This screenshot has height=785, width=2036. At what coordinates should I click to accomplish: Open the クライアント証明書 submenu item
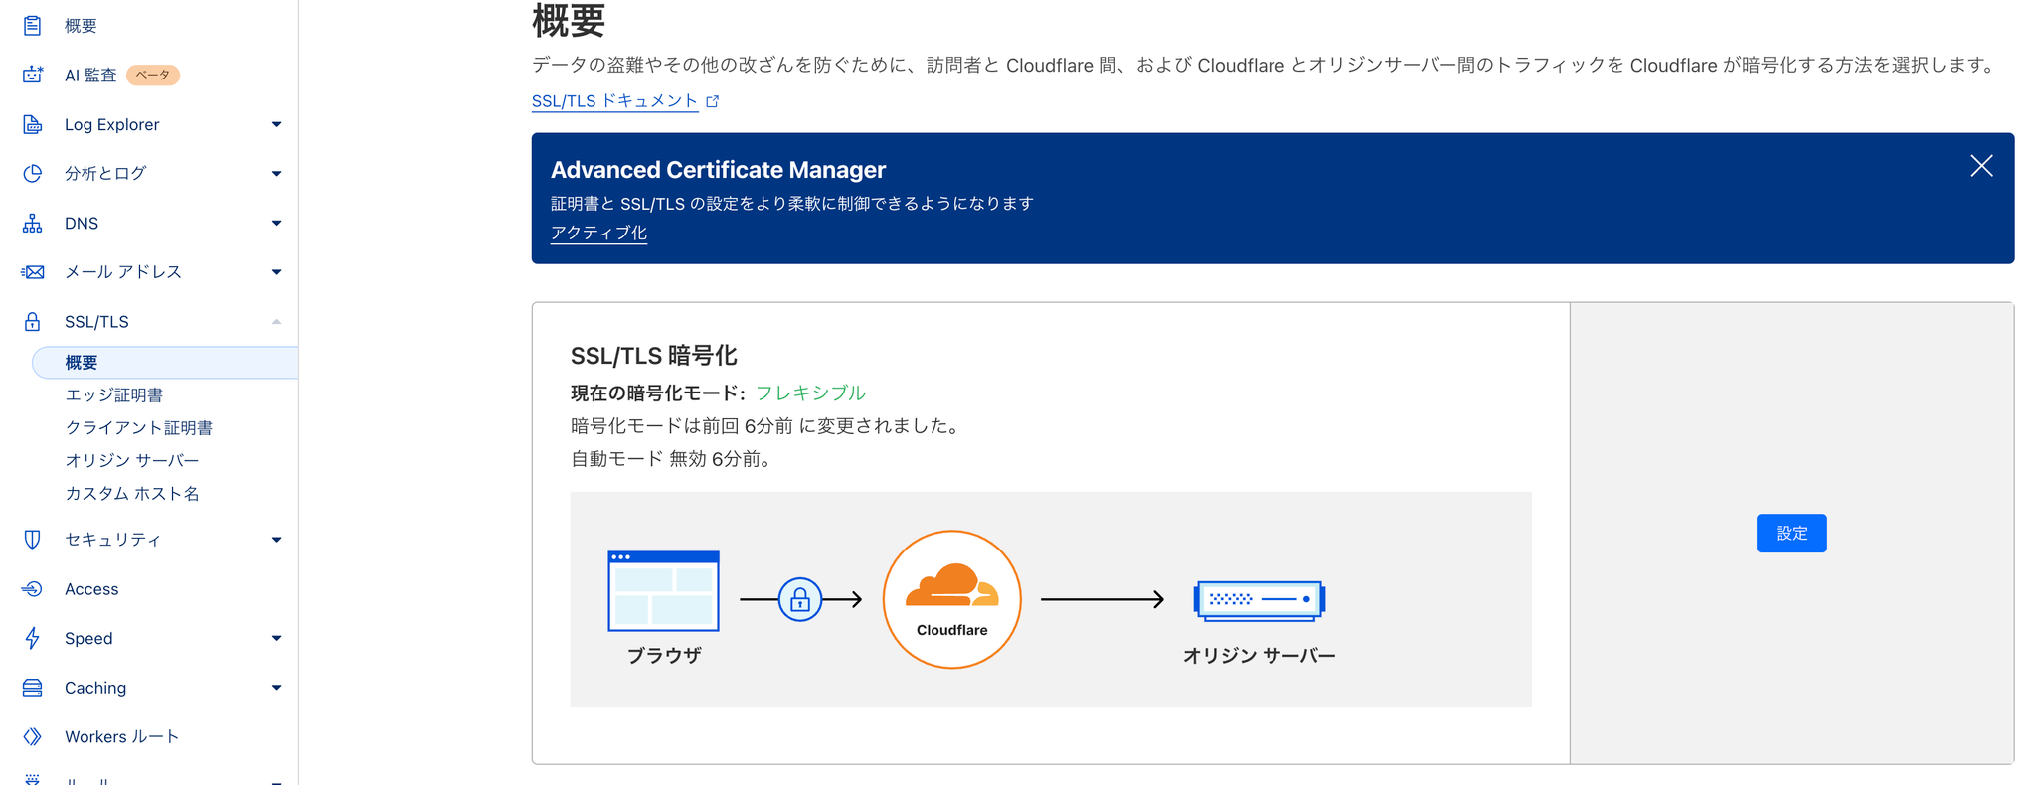point(139,428)
